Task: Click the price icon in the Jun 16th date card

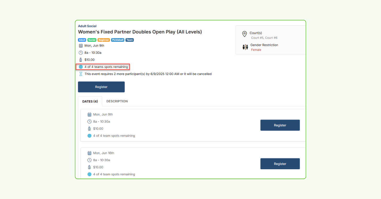Action: (x=89, y=167)
